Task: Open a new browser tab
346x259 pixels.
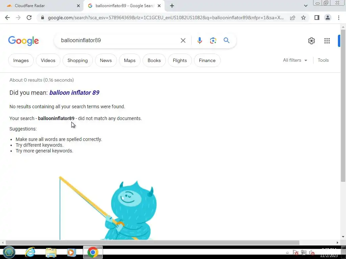Action: pyautogui.click(x=172, y=6)
